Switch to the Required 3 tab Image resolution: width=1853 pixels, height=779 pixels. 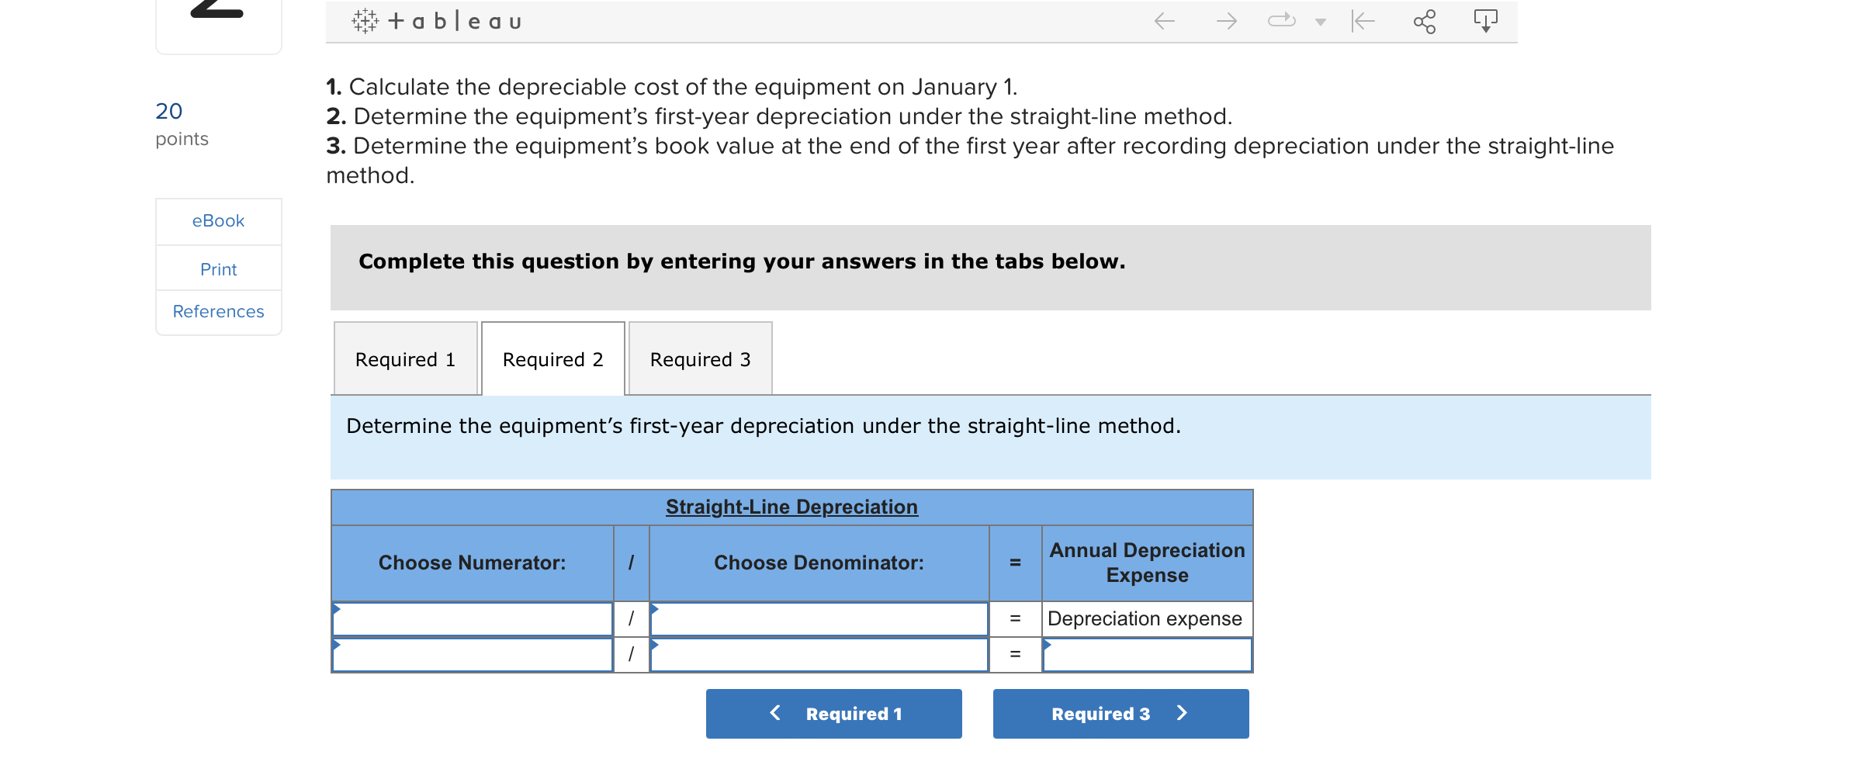pos(700,358)
